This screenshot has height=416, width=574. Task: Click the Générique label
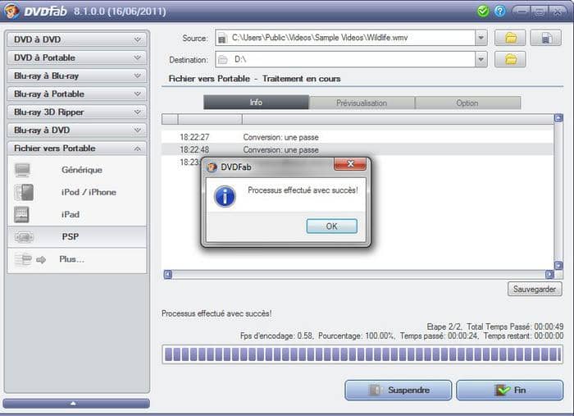(x=82, y=170)
